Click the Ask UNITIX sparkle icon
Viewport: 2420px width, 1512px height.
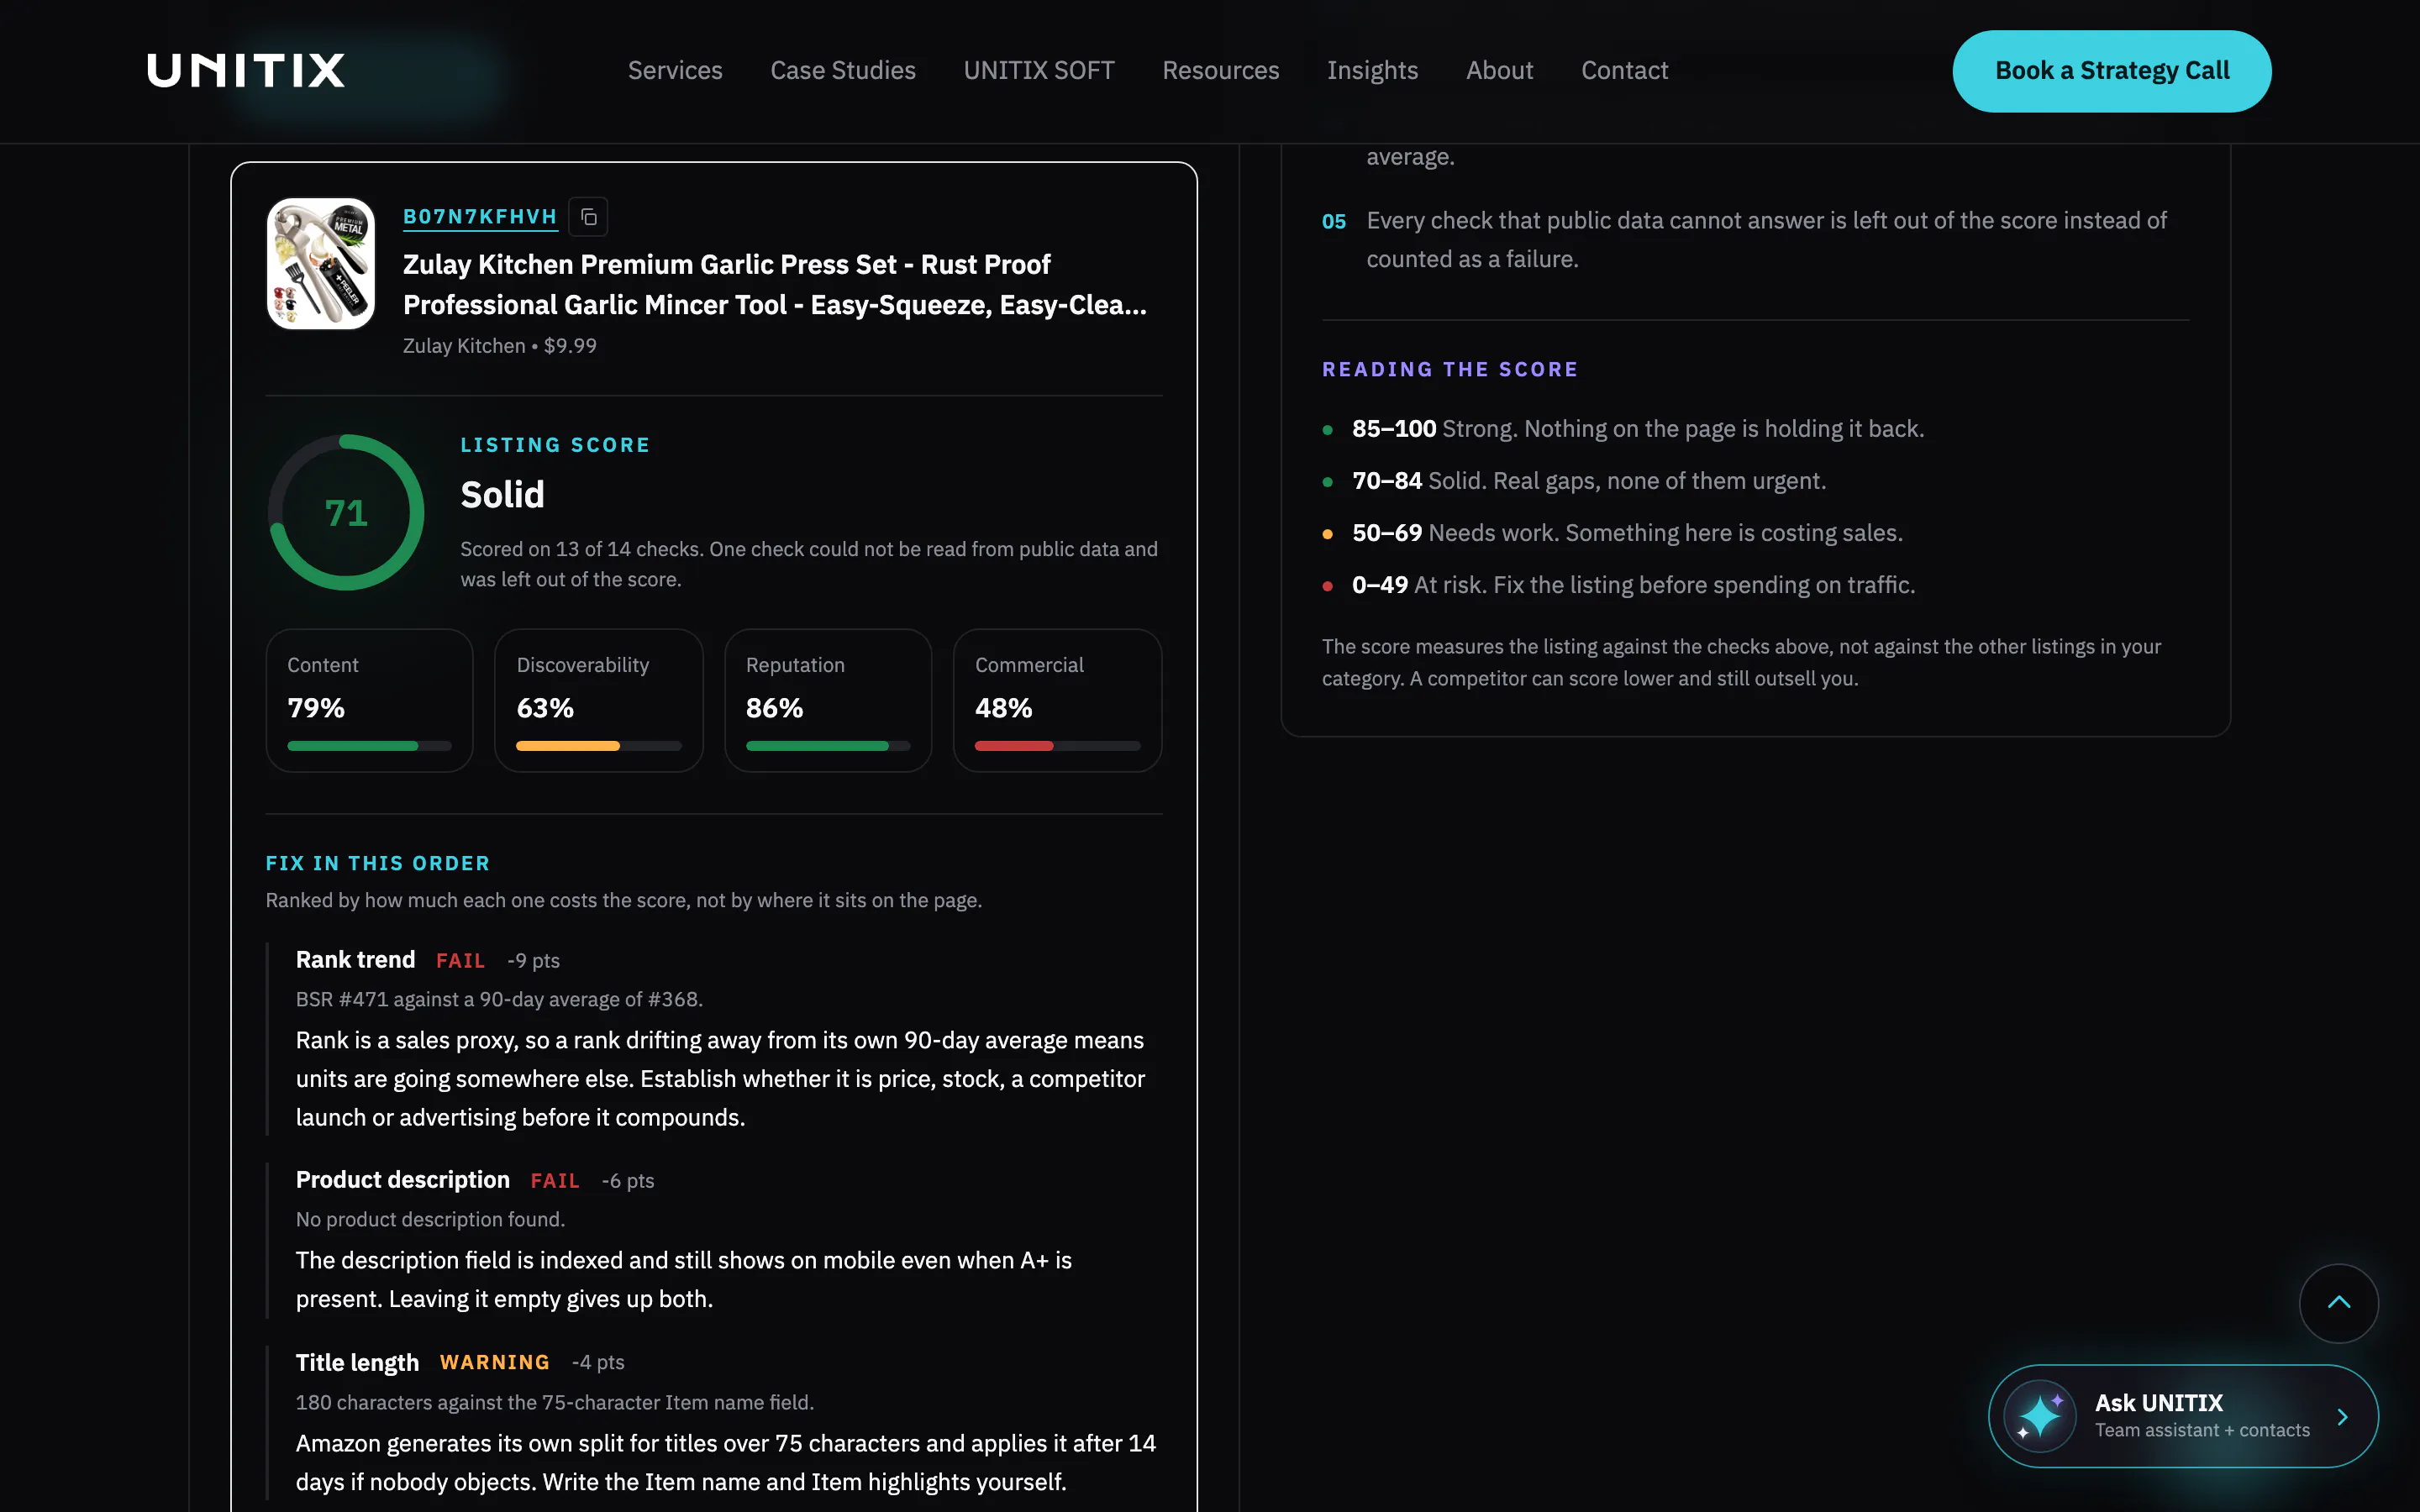[x=2039, y=1416]
